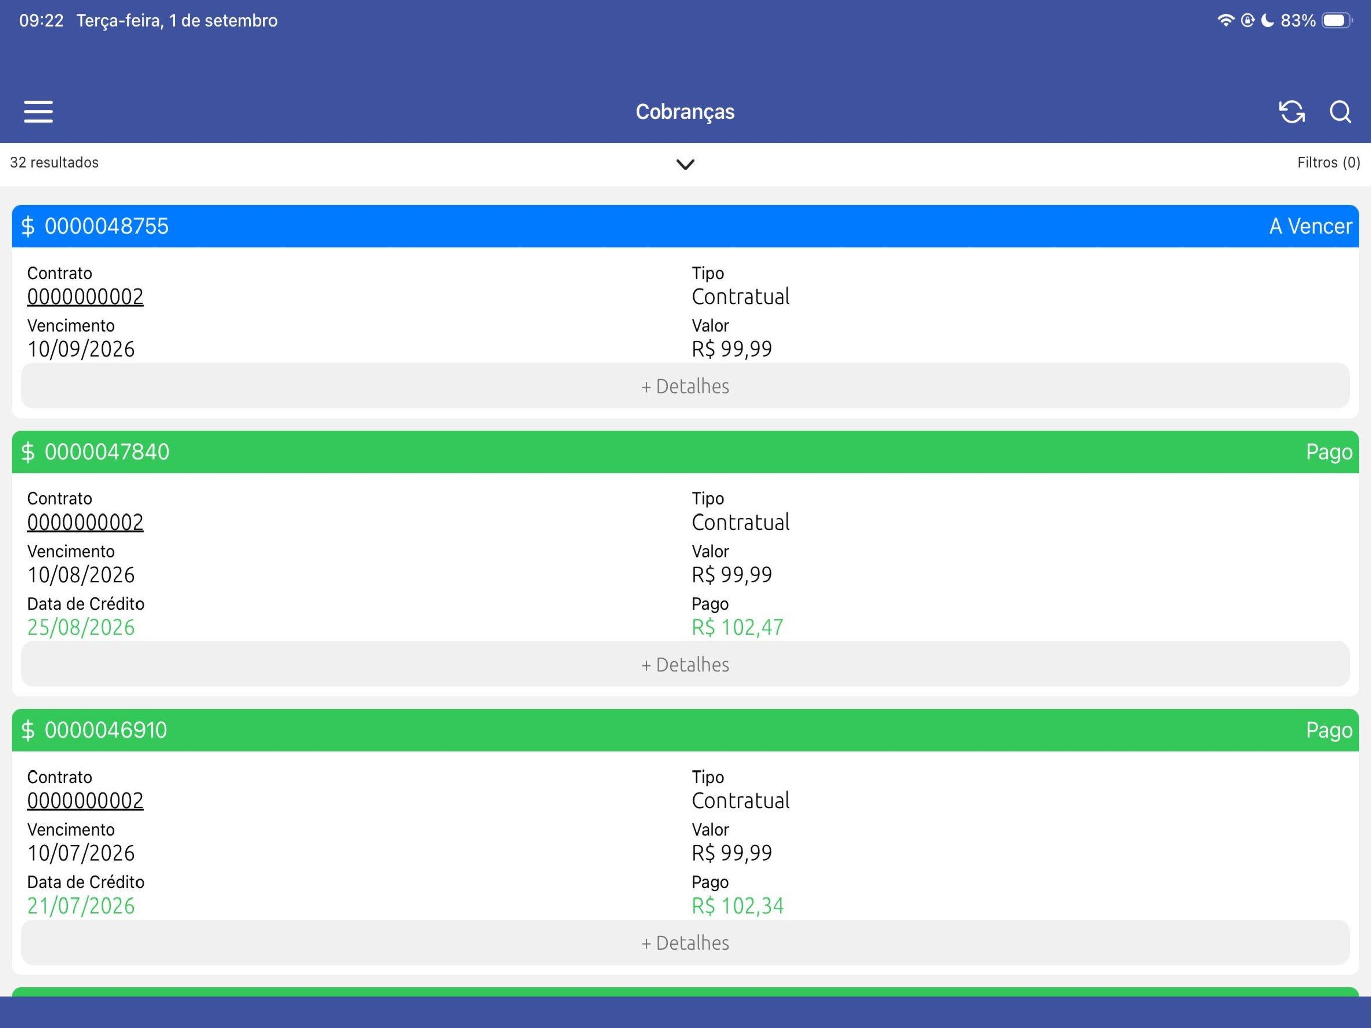
Task: Tap the orientation lock status icon
Action: click(x=1247, y=21)
